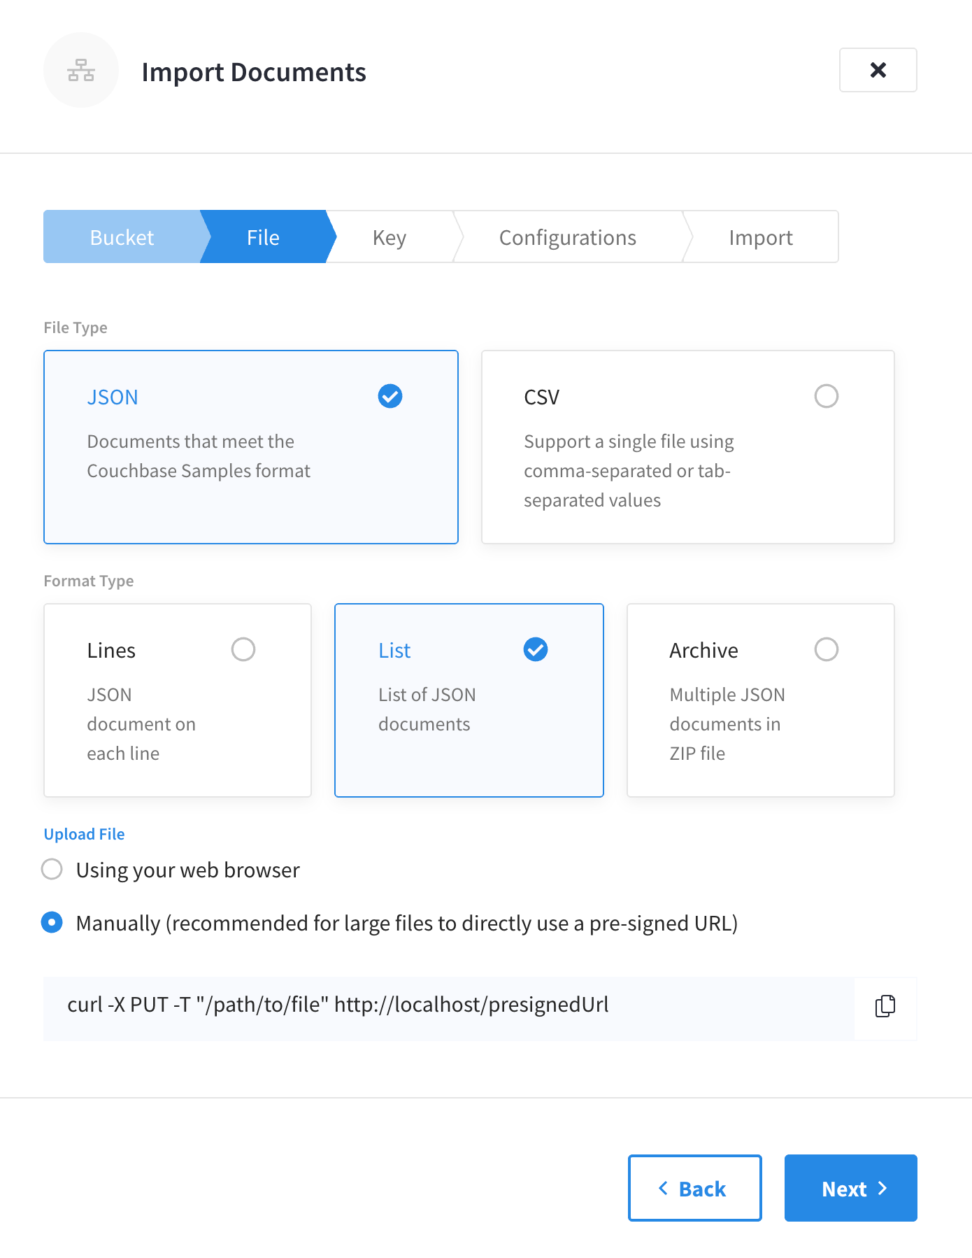Proceed with the Next button

pos(850,1188)
